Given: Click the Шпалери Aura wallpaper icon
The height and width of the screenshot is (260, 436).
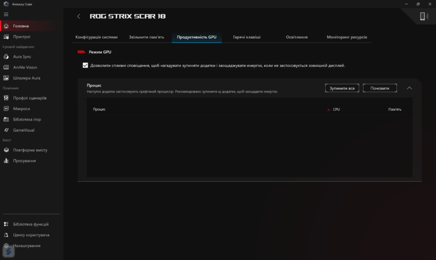Looking at the screenshot, I should pos(6,78).
